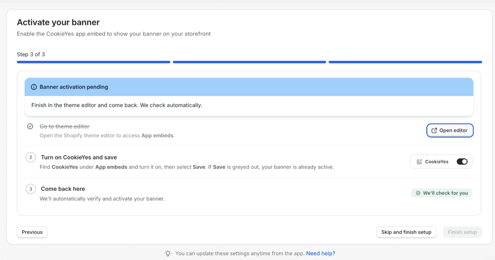Click the info icon beside Banner activation pending
This screenshot has height=260, width=495.
tap(34, 87)
